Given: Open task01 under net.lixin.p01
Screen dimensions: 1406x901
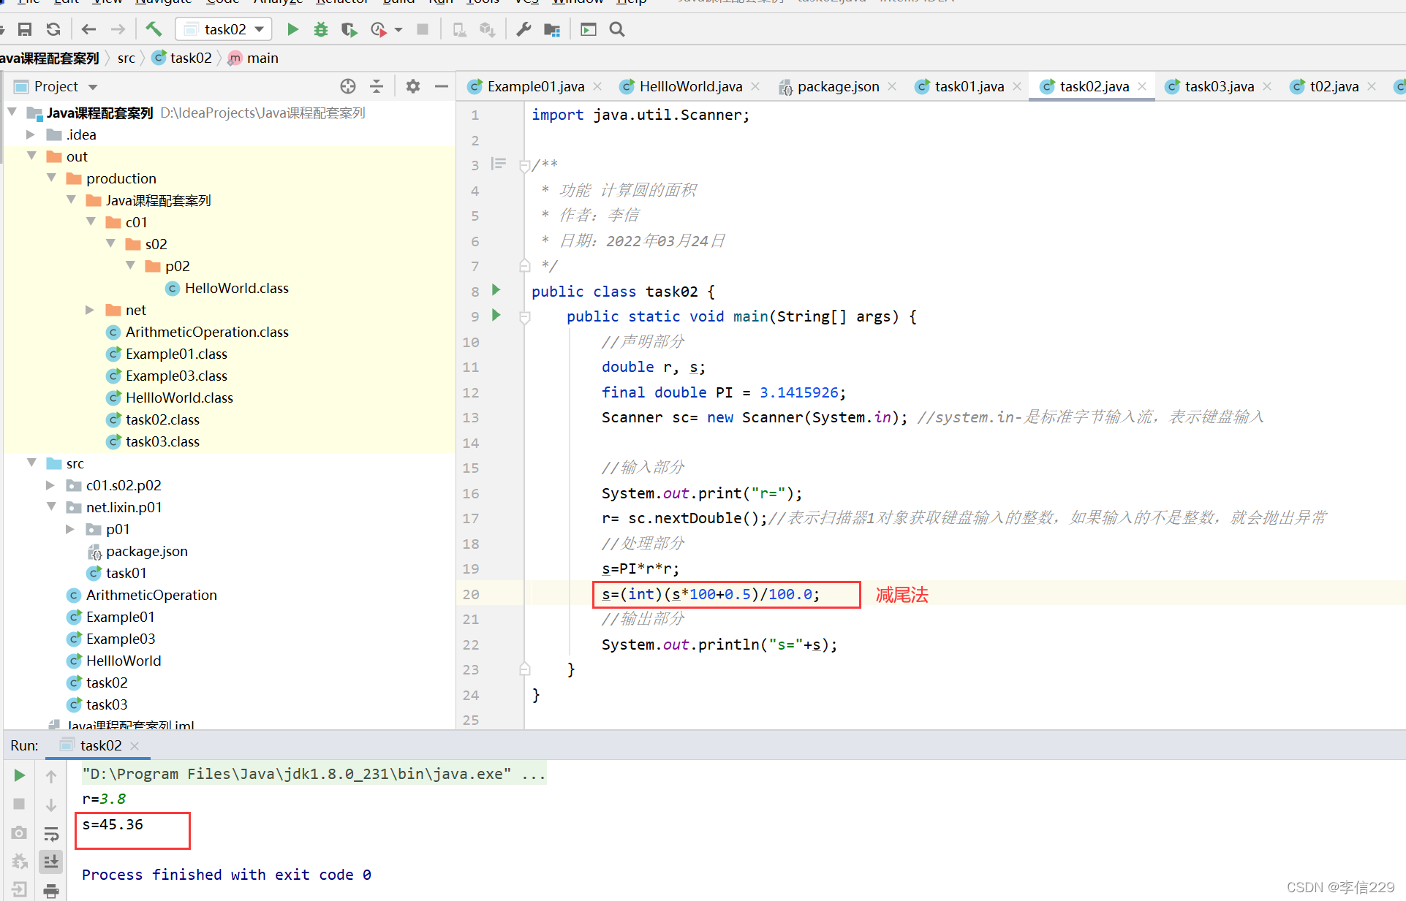Looking at the screenshot, I should (x=126, y=573).
